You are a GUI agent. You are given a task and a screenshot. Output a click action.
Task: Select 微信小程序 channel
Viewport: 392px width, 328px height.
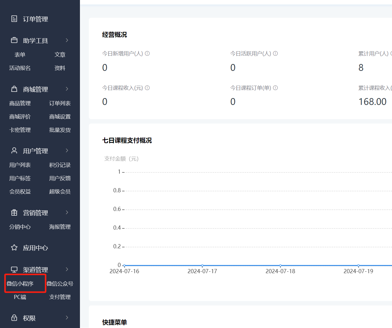point(20,284)
